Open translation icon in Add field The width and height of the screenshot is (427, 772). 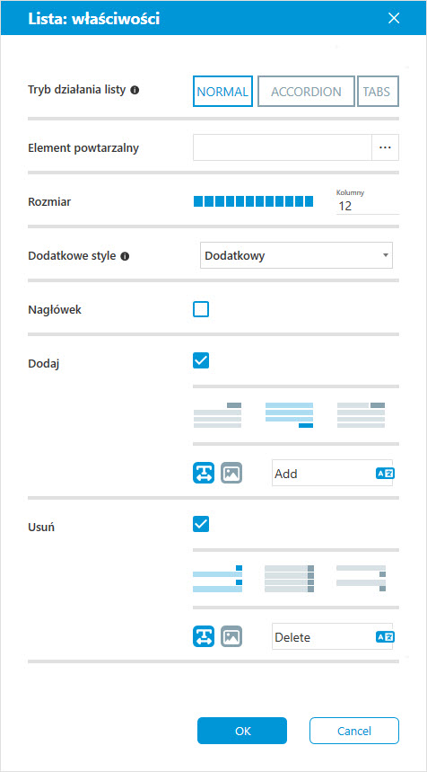[385, 473]
